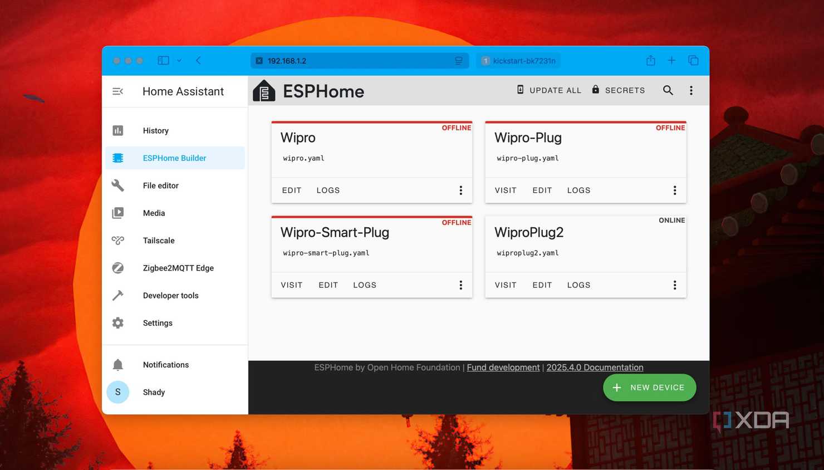Viewport: 824px width, 470px height.
Task: Open LOGS for Wipro-Smart-Plug card
Action: tap(365, 285)
